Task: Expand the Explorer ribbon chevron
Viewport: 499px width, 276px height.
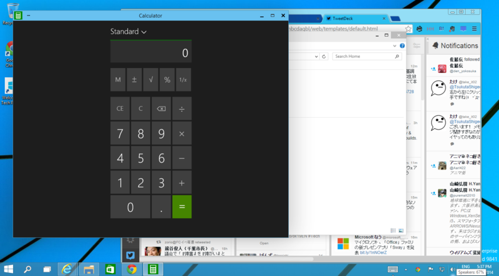Action: [395, 45]
